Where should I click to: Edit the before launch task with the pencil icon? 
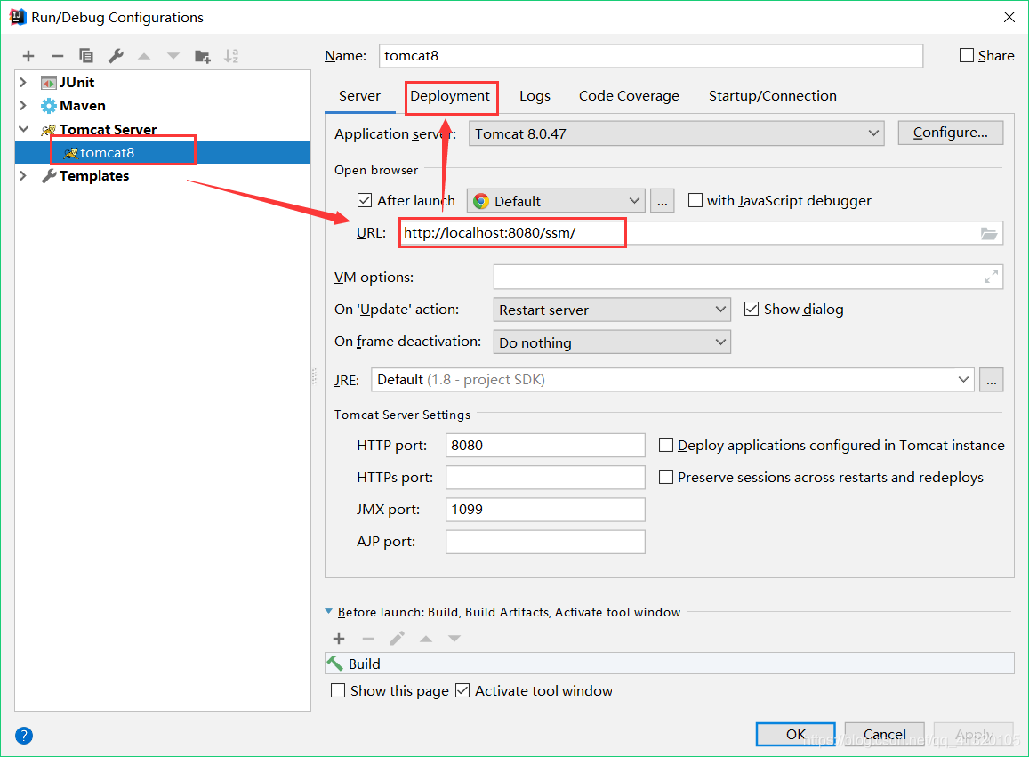click(397, 638)
